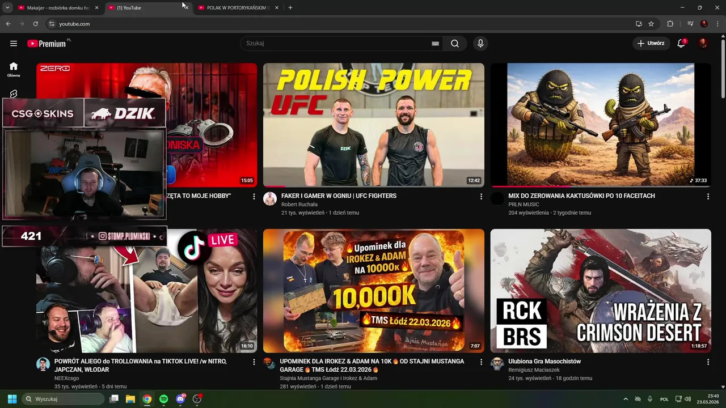Open on-screen keyboard in search box
The image size is (726, 408).
tap(435, 43)
